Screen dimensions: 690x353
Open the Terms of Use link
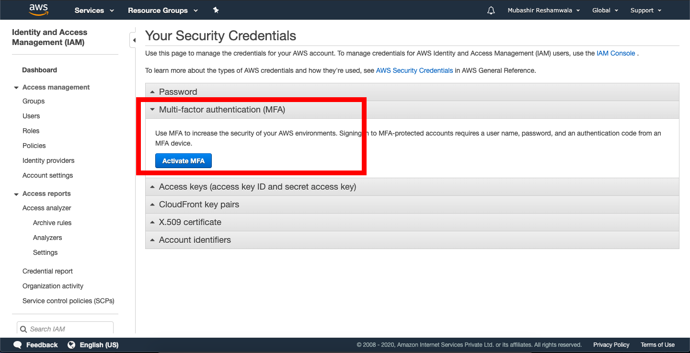coord(657,345)
